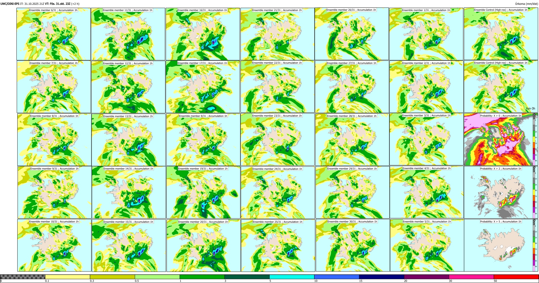Open the Ensemble member 6/31 precipitation map
Screen dimensions: 539x283
[x=54, y=34]
